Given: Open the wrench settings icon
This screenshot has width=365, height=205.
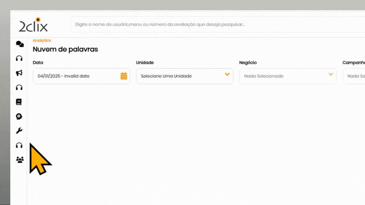Looking at the screenshot, I should (19, 131).
